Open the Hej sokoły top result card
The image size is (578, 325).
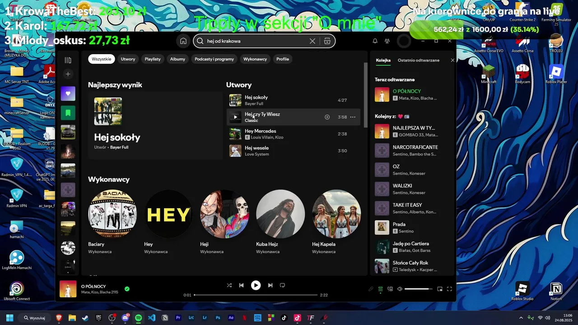[x=155, y=125]
